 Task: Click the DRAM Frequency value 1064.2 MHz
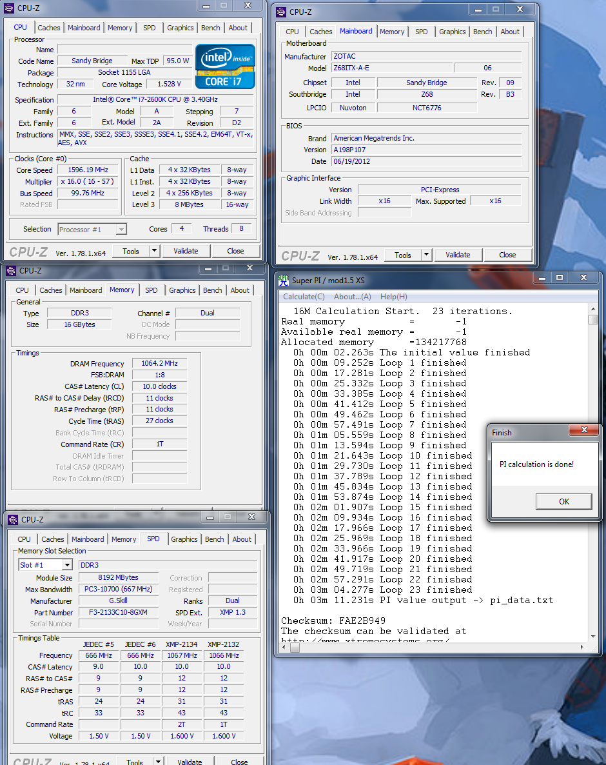click(x=159, y=364)
